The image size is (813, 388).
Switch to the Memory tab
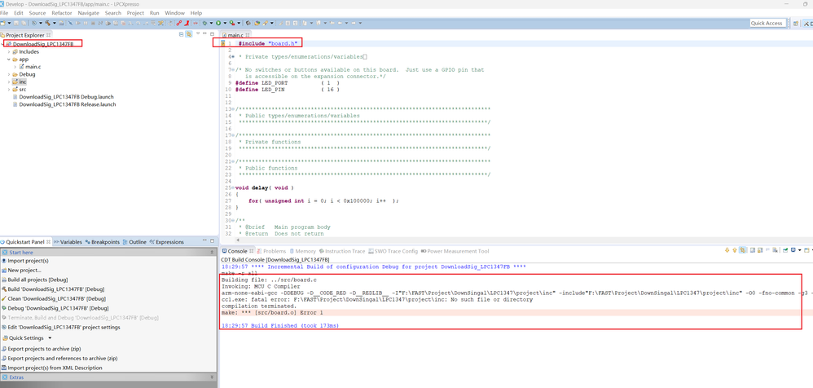tap(303, 251)
